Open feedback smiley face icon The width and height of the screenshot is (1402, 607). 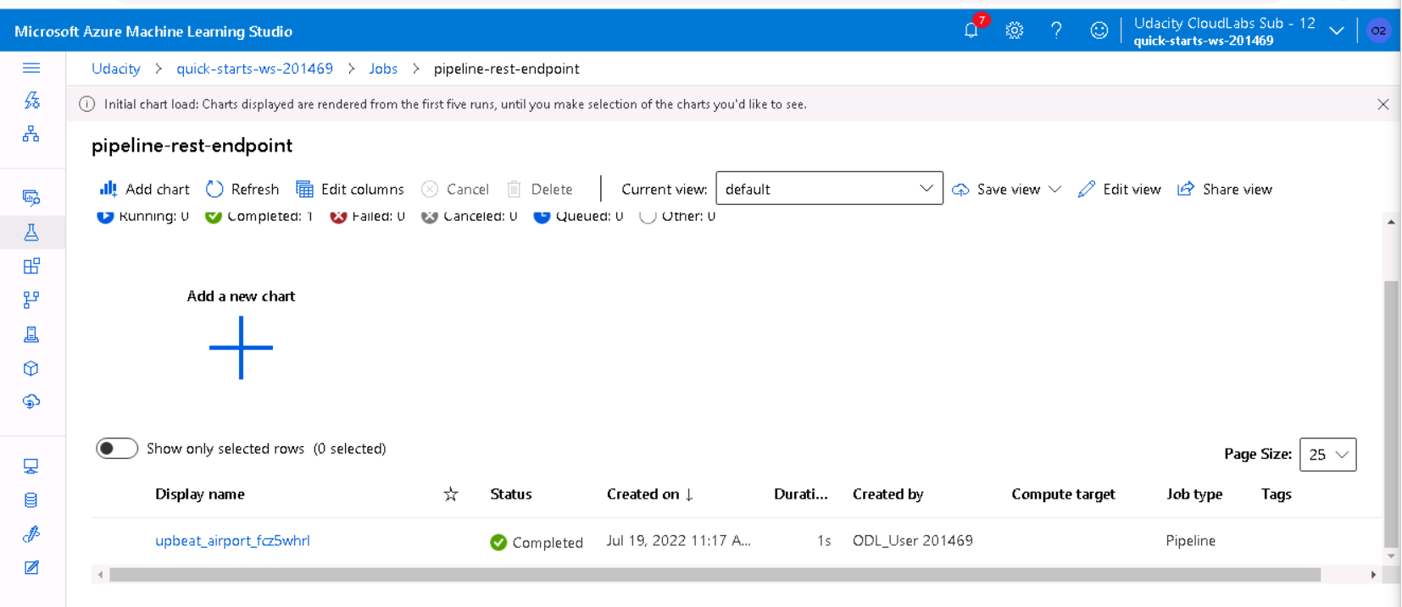1099,30
